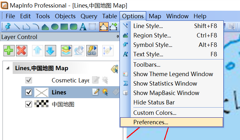Open Preferences... from Options menu
The image size is (240, 140).
(172, 122)
